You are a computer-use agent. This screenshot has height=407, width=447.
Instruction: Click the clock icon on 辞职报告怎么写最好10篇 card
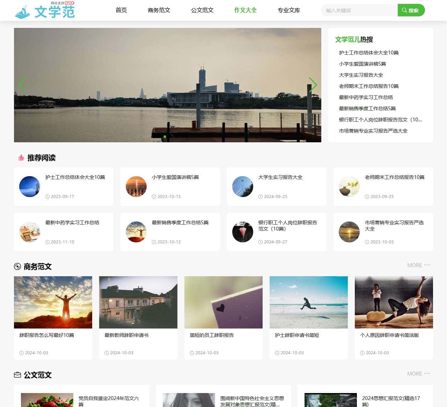click(21, 353)
